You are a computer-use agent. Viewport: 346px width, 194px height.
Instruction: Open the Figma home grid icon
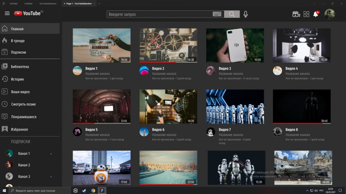(3, 3)
